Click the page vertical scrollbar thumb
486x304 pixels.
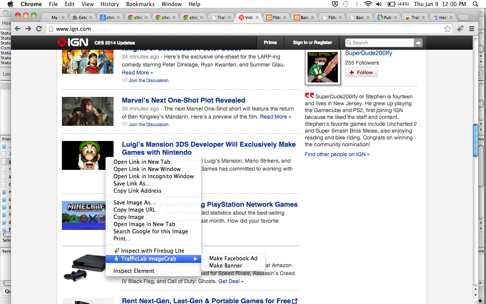coord(475,140)
